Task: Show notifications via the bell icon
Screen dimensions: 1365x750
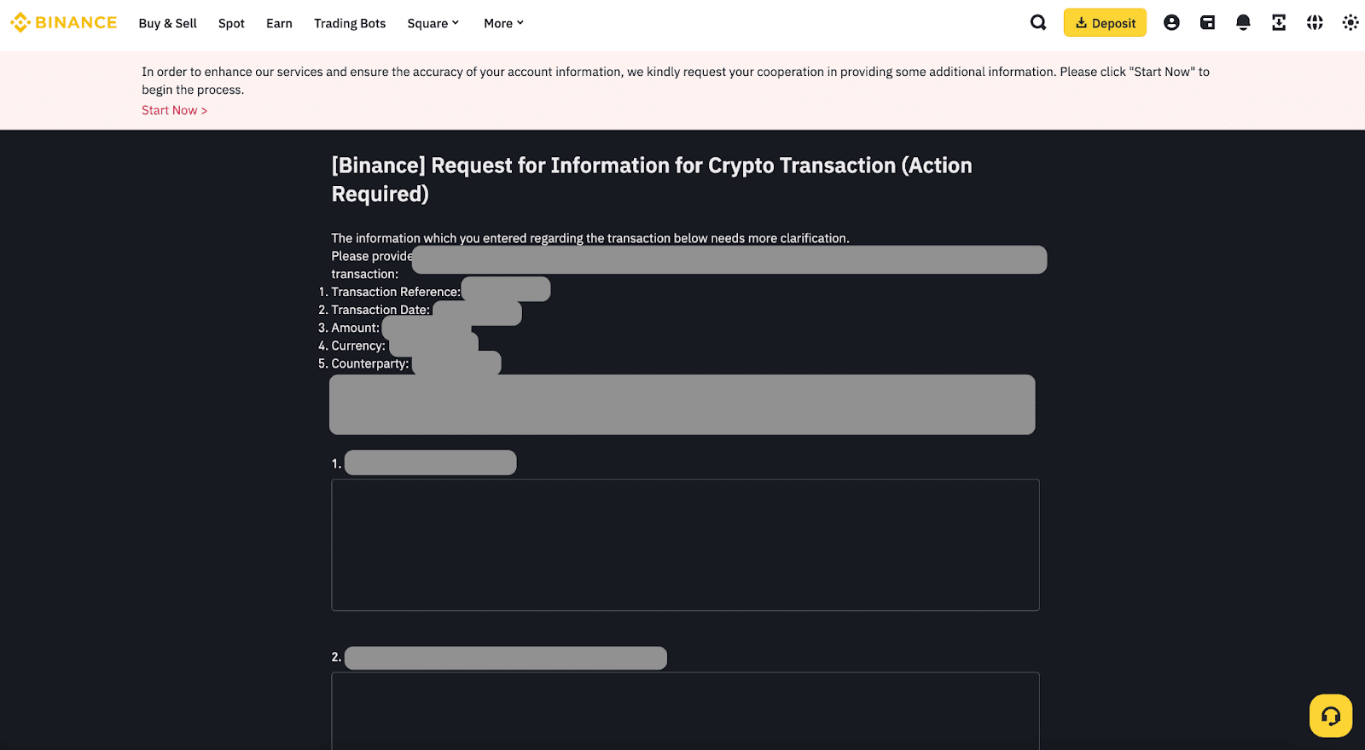Action: click(1243, 23)
